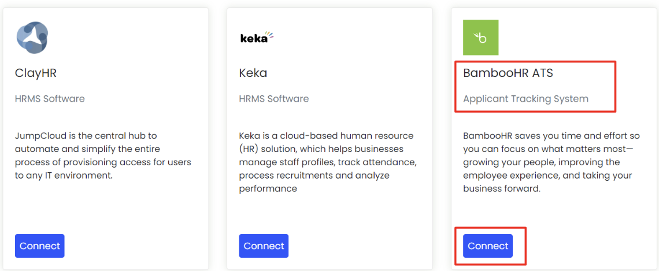The height and width of the screenshot is (271, 659).
Task: Select the BambooHR ATS title
Action: [x=508, y=73]
